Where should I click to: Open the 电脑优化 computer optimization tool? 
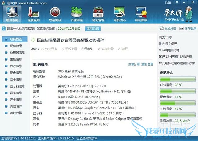(x=120, y=14)
